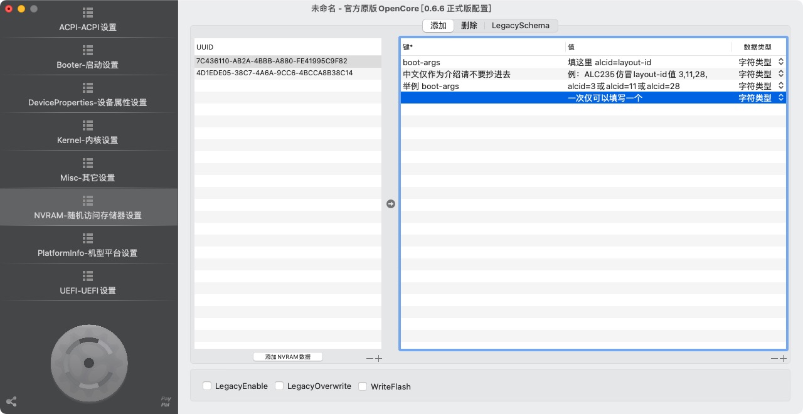Select UUID 4D1EDE05-38C7-4A6A-9CC6-4BCCA8B38C14
The image size is (803, 414).
pos(288,73)
